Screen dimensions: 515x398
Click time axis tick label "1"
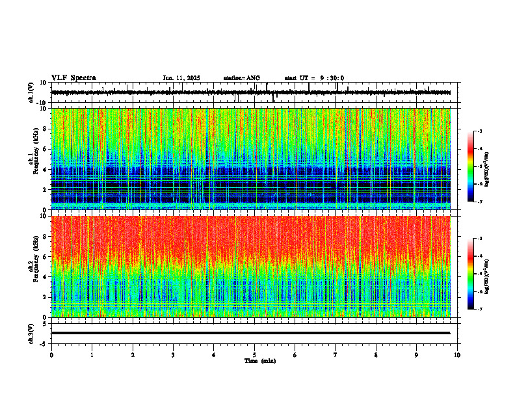92,355
